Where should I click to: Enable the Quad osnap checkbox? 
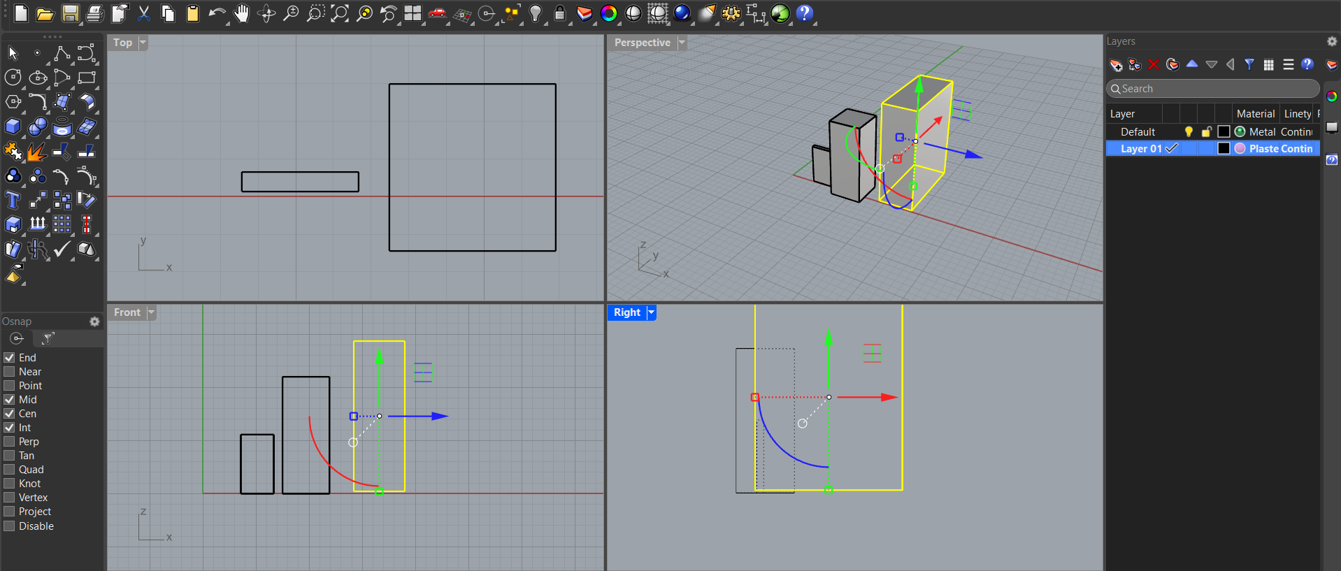10,470
